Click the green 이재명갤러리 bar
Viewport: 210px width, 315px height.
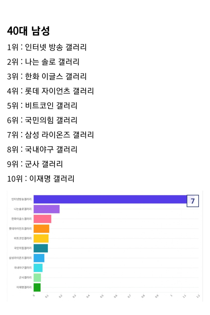pyautogui.click(x=37, y=287)
